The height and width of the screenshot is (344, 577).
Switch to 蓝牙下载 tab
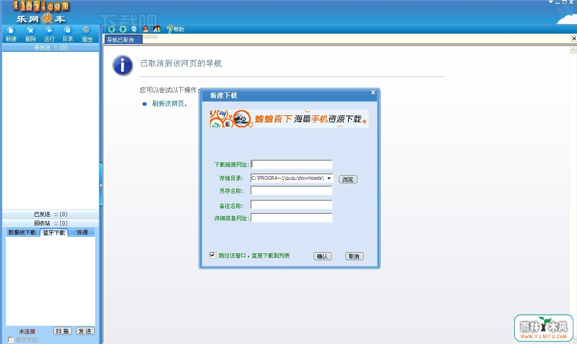(x=54, y=233)
